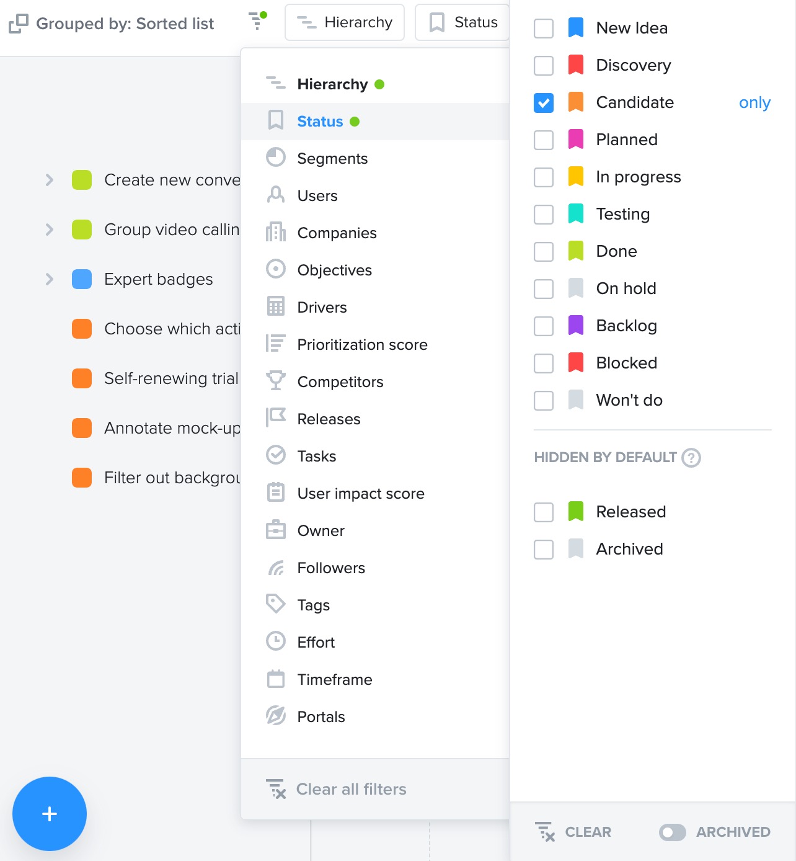Select Objectives filter menu item
The image size is (796, 861).
(375, 270)
